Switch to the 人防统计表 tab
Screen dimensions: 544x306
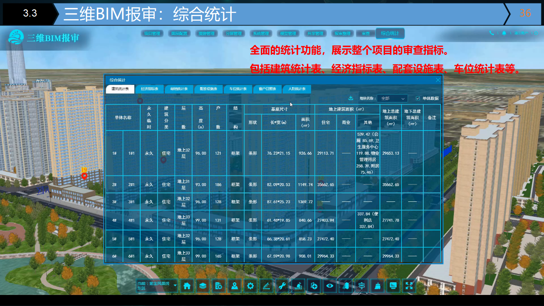click(x=297, y=89)
